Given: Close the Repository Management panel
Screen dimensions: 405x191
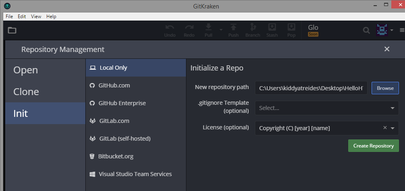Looking at the screenshot, I should tap(386, 49).
